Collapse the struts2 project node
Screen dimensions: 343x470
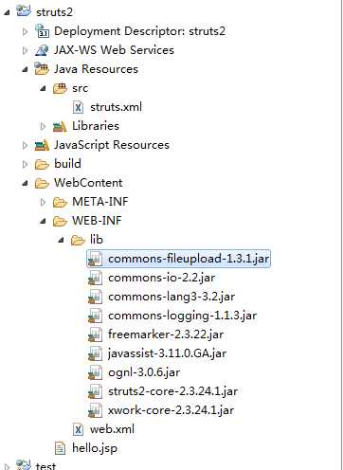pyautogui.click(x=7, y=12)
